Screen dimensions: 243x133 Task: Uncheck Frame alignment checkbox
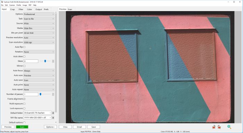(x=24, y=99)
